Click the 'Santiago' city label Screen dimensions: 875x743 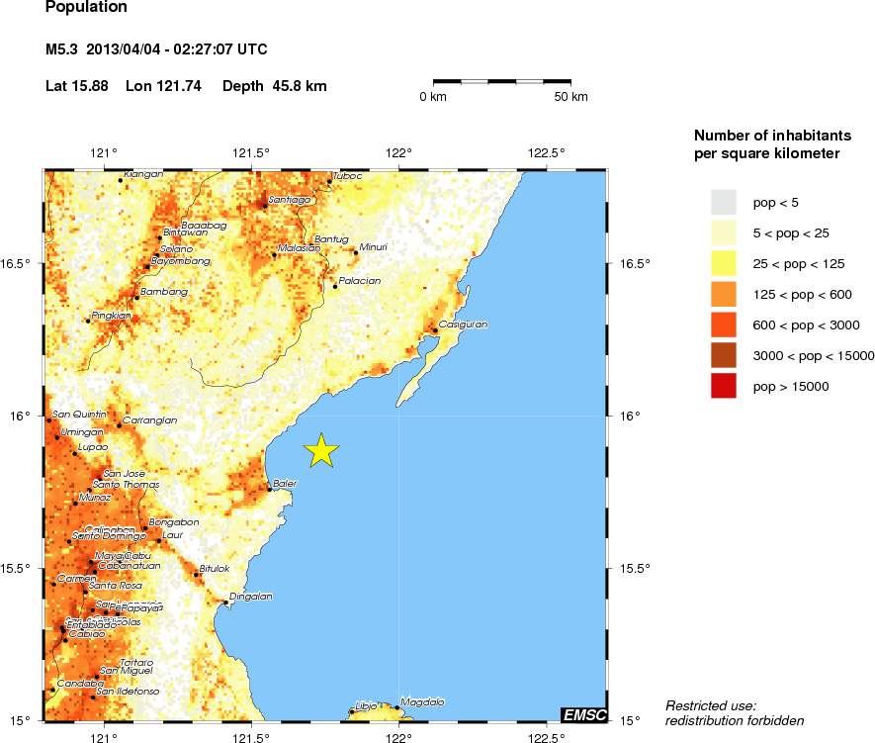[290, 199]
